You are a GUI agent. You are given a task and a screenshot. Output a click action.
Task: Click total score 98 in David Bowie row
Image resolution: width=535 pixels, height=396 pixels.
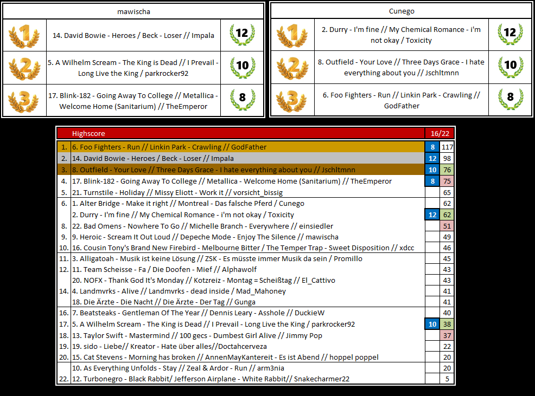pyautogui.click(x=447, y=159)
